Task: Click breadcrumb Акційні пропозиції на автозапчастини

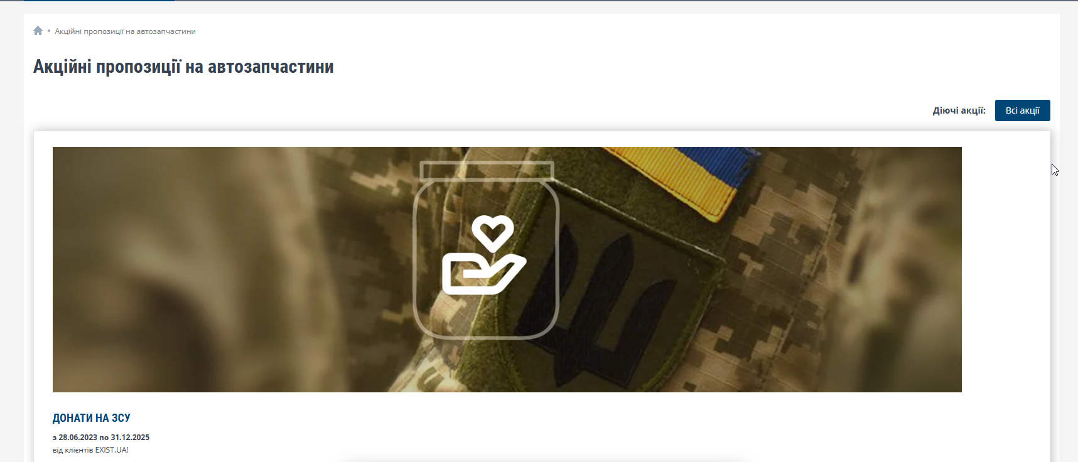Action: pos(125,31)
